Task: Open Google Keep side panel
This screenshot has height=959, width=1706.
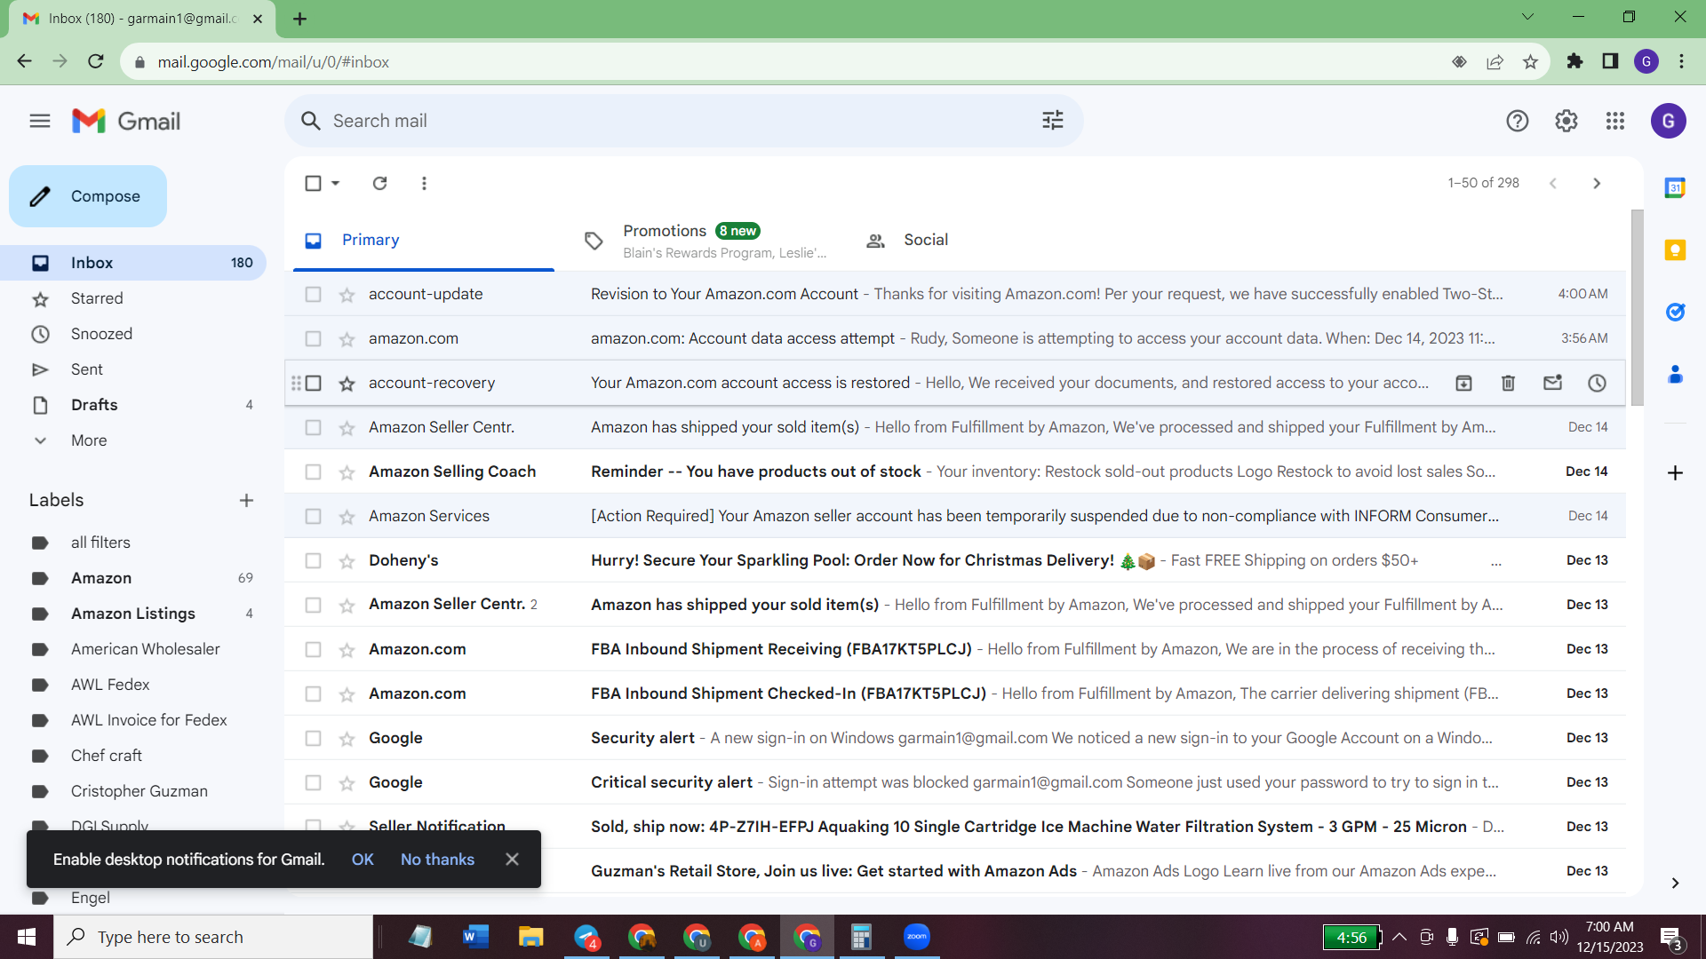Action: pos(1675,250)
